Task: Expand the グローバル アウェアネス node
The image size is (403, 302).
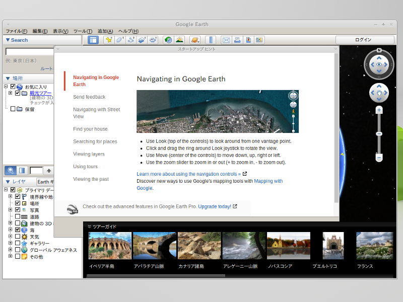Action: tap(10, 249)
